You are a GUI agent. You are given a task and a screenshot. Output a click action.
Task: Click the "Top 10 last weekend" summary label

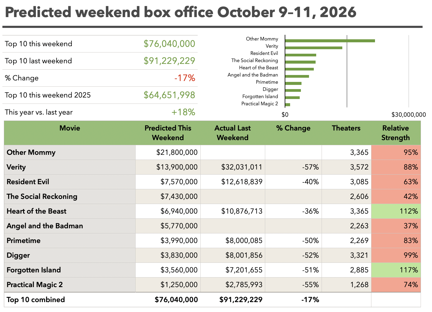[38, 61]
